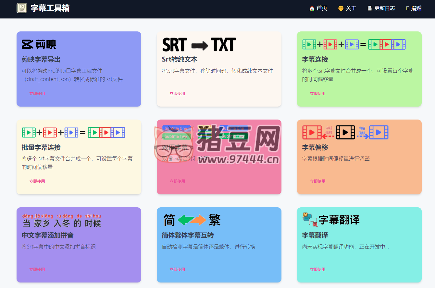Click the 字幕工具箱 logo in the header
The image size is (435, 288).
click(43, 8)
